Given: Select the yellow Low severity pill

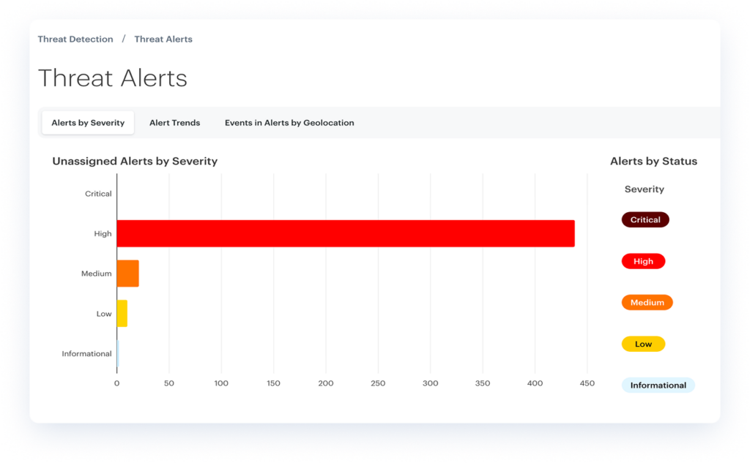Looking at the screenshot, I should tap(643, 344).
